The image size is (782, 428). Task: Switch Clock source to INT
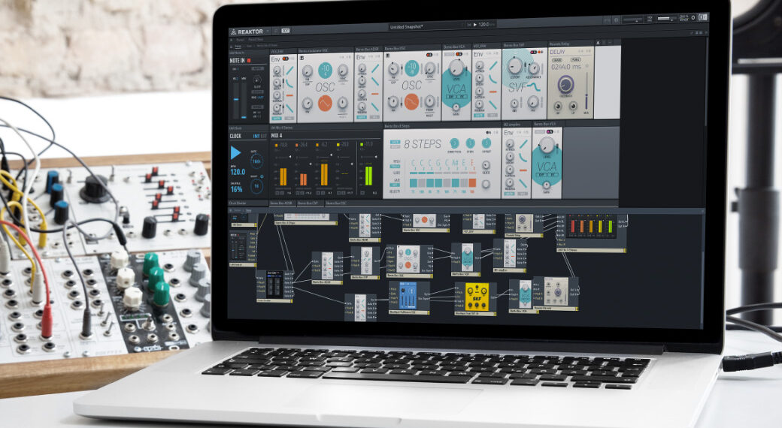pyautogui.click(x=256, y=136)
